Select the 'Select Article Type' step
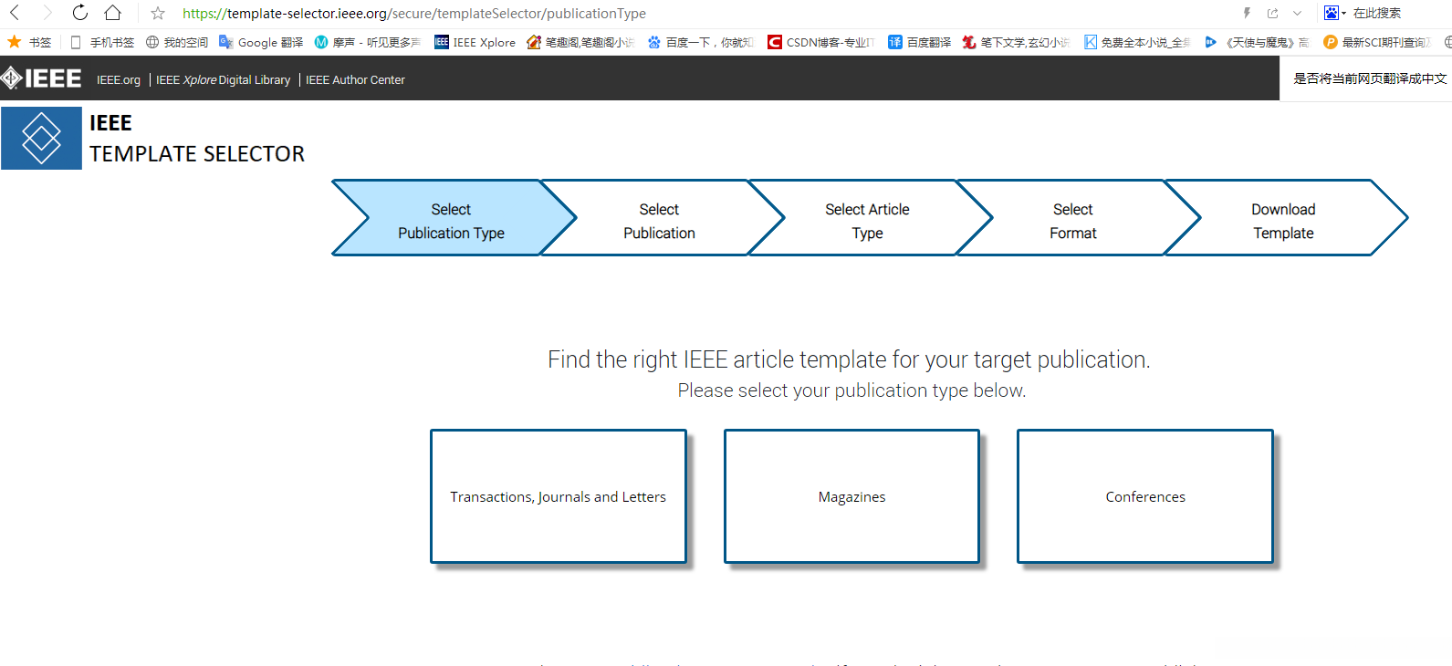The width and height of the screenshot is (1452, 666). point(870,218)
